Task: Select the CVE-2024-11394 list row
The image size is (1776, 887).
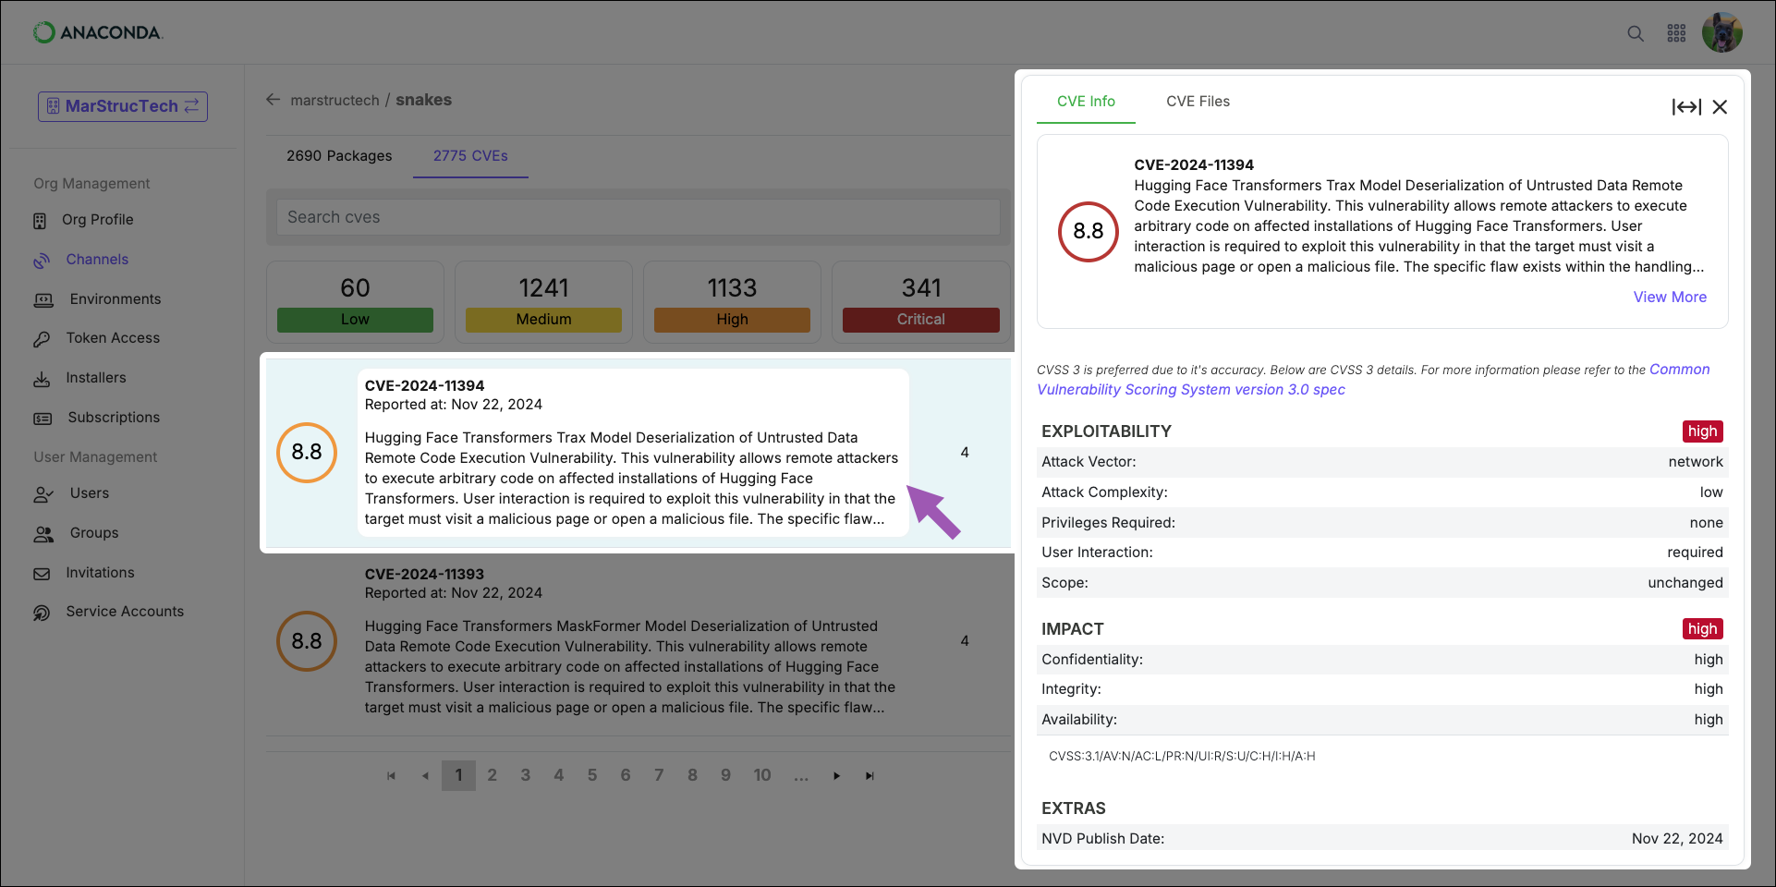Action: [638, 453]
